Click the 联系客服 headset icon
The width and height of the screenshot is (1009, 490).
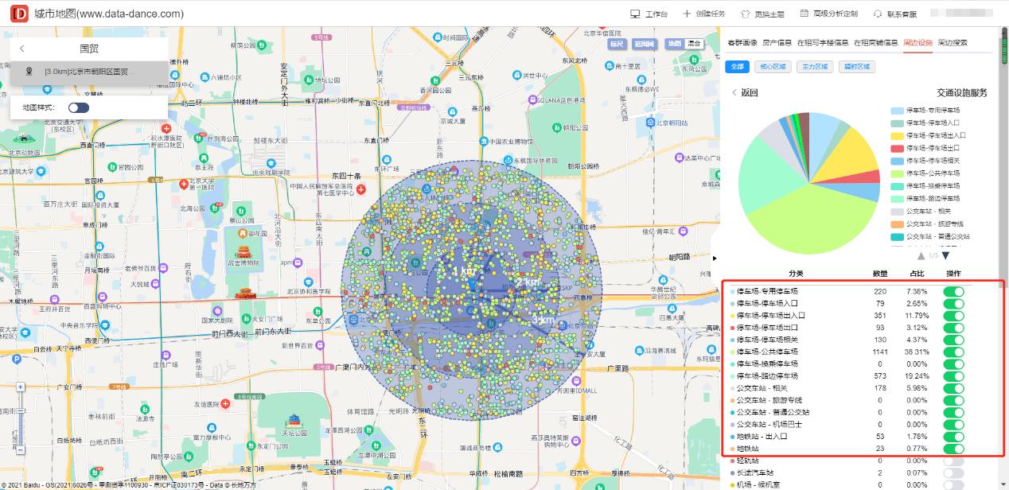pos(878,14)
